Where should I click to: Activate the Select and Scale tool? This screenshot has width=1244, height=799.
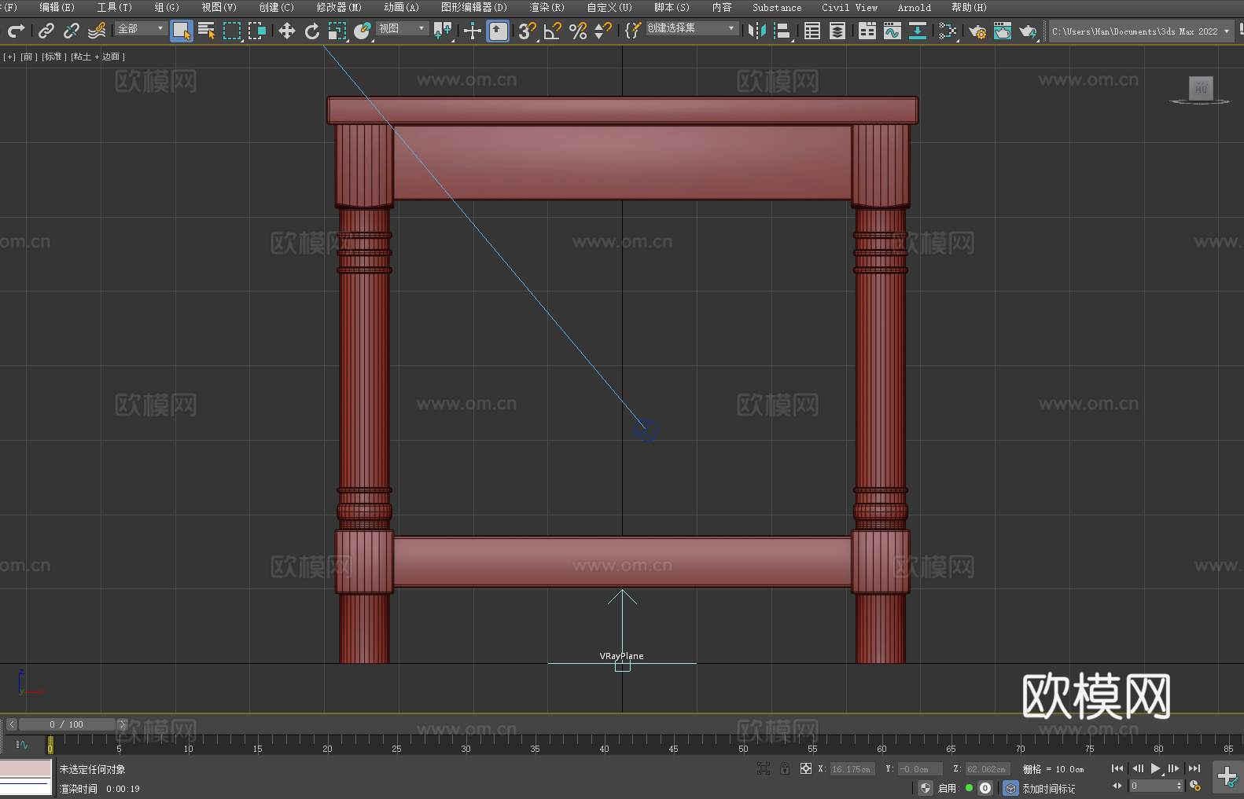click(x=337, y=31)
